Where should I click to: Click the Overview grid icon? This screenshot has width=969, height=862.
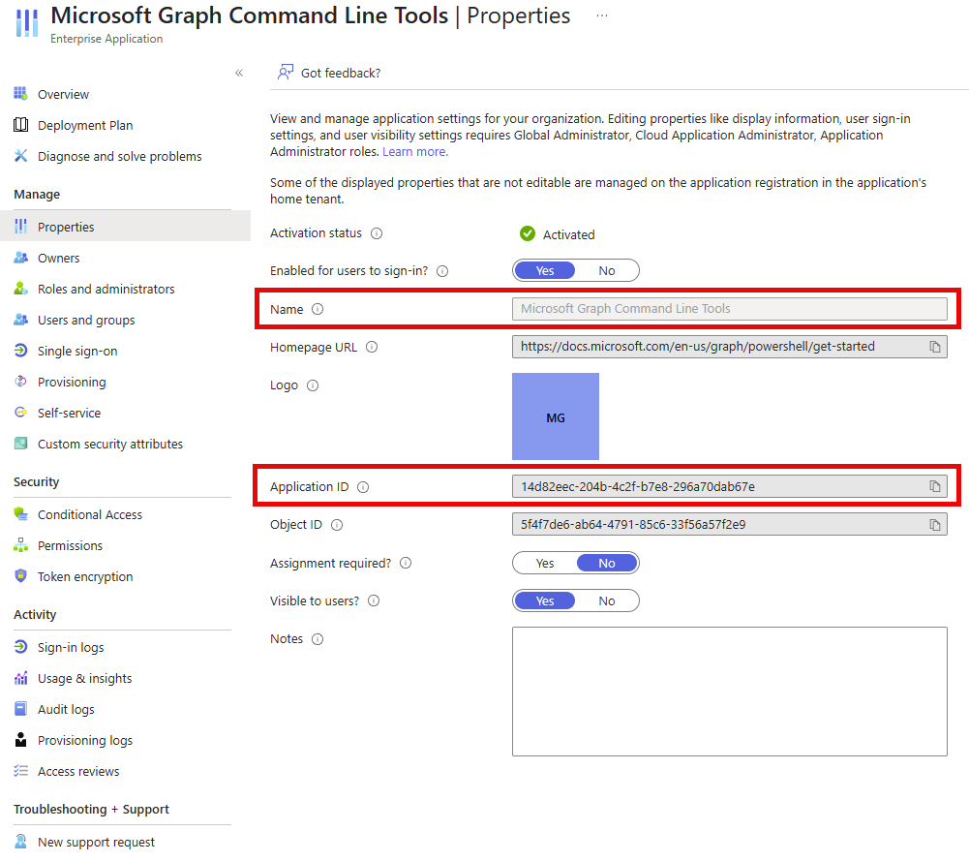(20, 94)
